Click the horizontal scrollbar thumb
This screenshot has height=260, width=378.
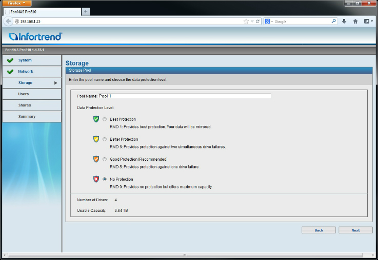tap(185, 255)
